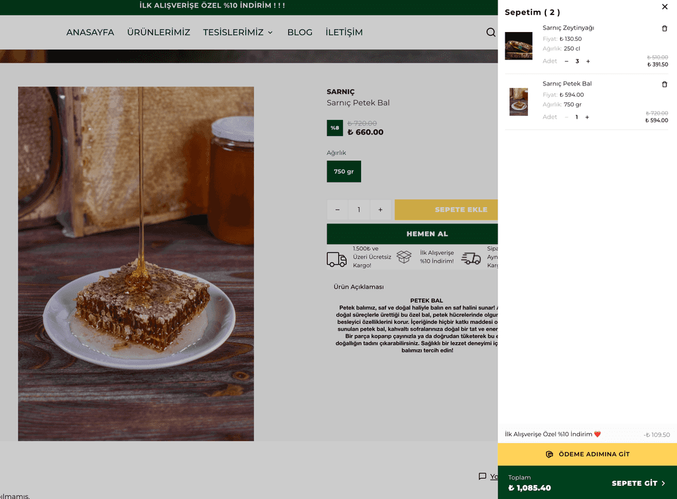
Task: Select the 750 gr weight option
Action: click(x=344, y=171)
